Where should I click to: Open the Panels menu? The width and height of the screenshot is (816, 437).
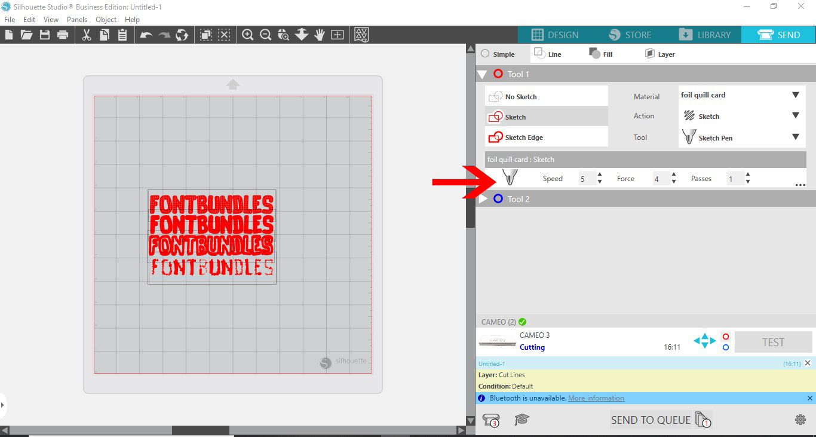click(77, 20)
